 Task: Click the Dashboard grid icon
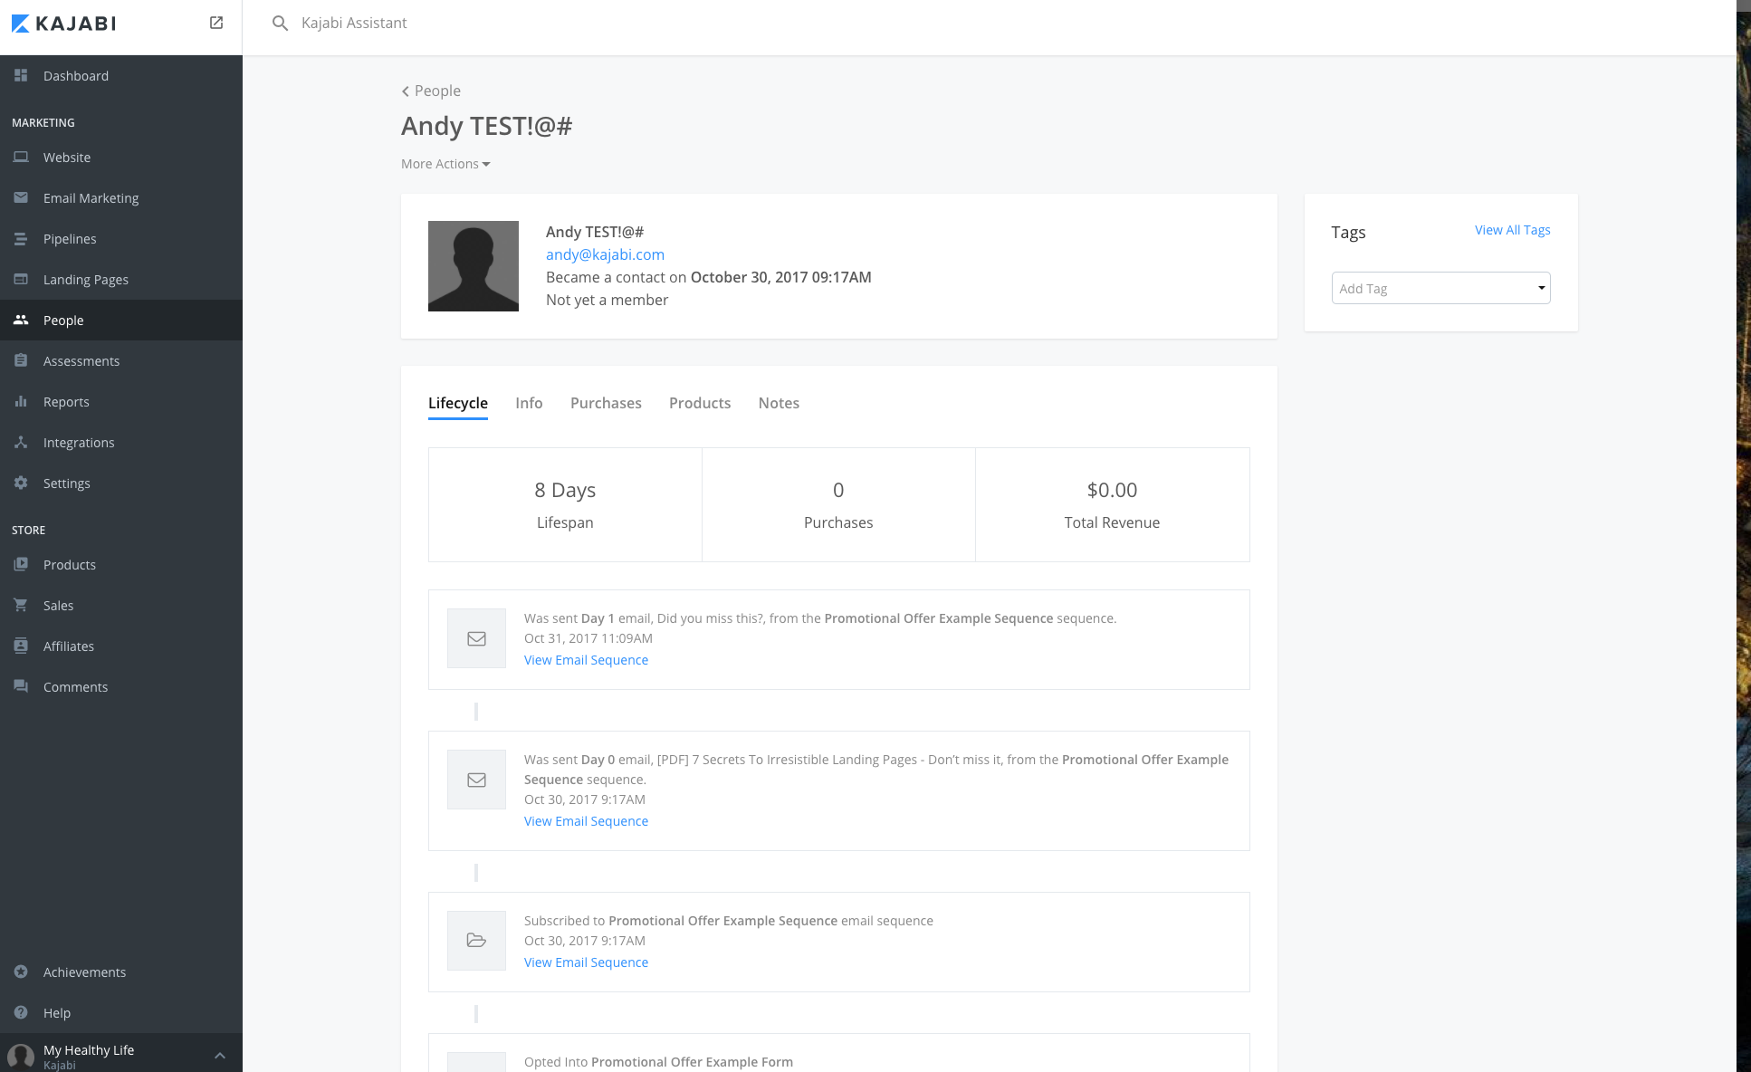[21, 75]
